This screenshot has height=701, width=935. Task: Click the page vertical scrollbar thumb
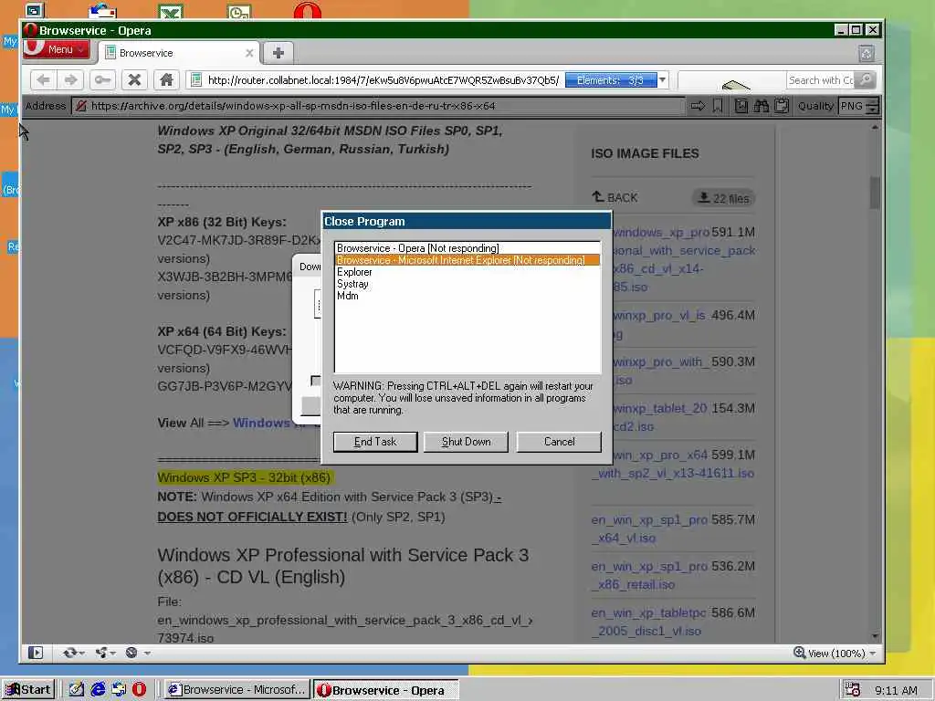[x=875, y=193]
